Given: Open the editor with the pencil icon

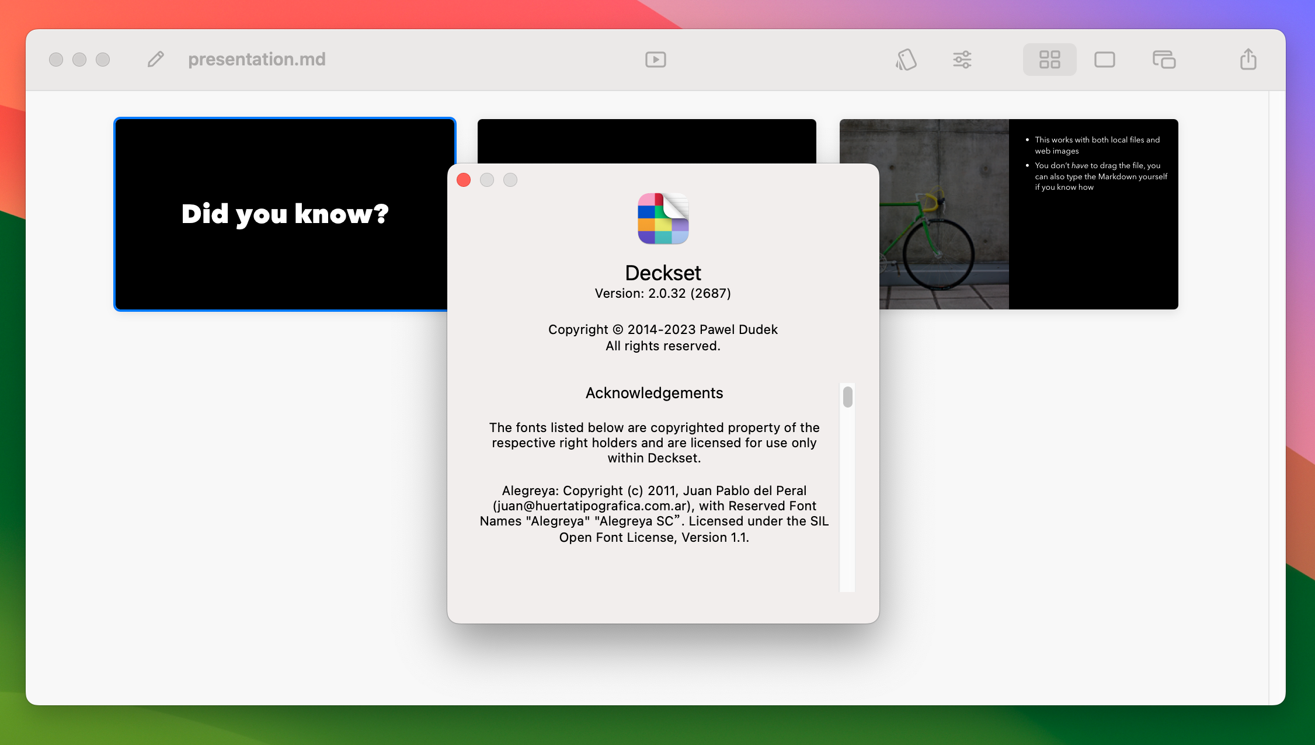Looking at the screenshot, I should 155,59.
